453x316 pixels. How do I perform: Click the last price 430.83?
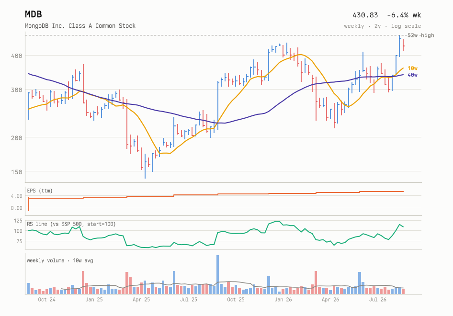[x=365, y=15]
